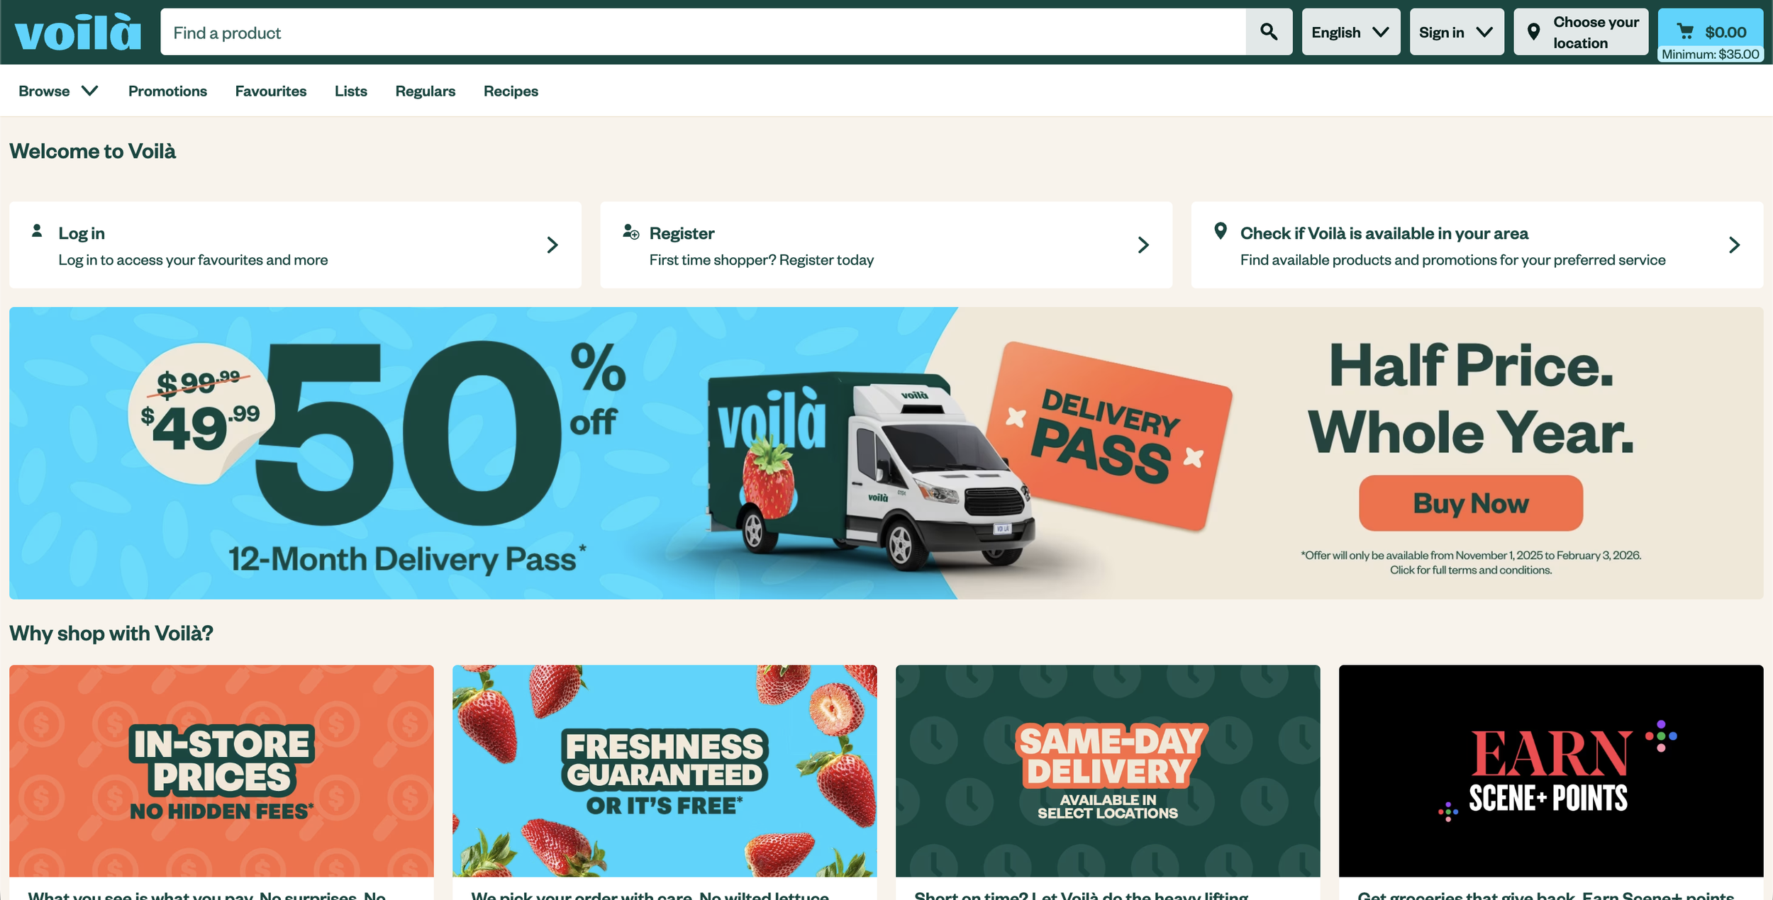Screen dimensions: 1773x900
Task: Open the Promotions tab
Action: (167, 91)
